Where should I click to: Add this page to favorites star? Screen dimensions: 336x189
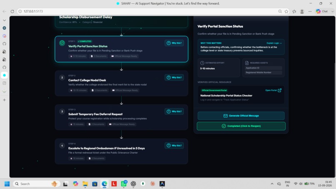click(286, 11)
